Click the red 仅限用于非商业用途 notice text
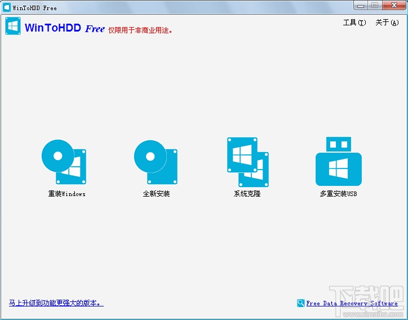The image size is (408, 320). tap(140, 30)
